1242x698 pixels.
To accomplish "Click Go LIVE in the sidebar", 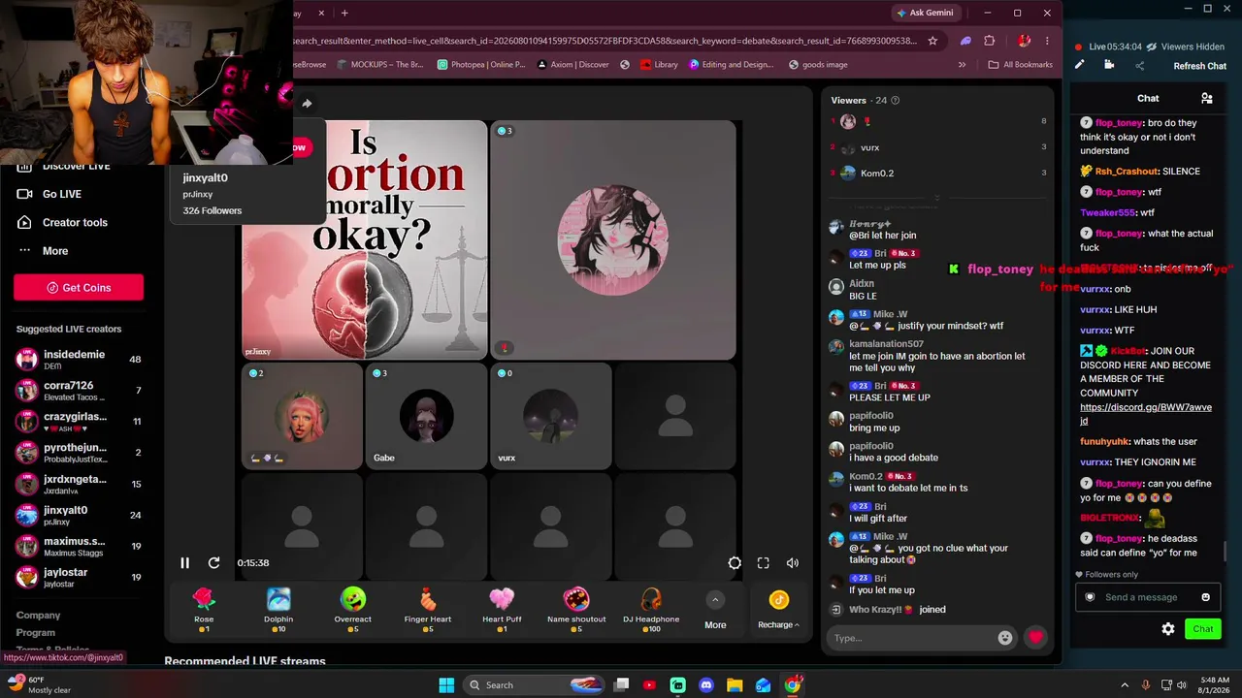I will pos(62,194).
